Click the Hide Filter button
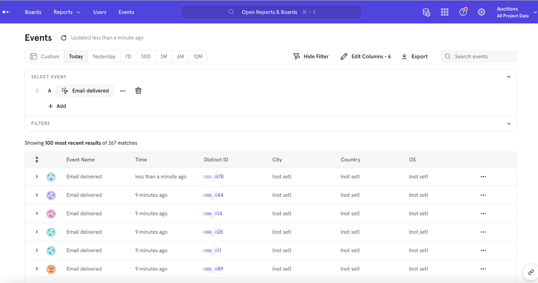 coord(311,57)
